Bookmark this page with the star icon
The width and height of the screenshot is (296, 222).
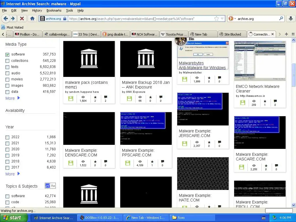point(217,18)
